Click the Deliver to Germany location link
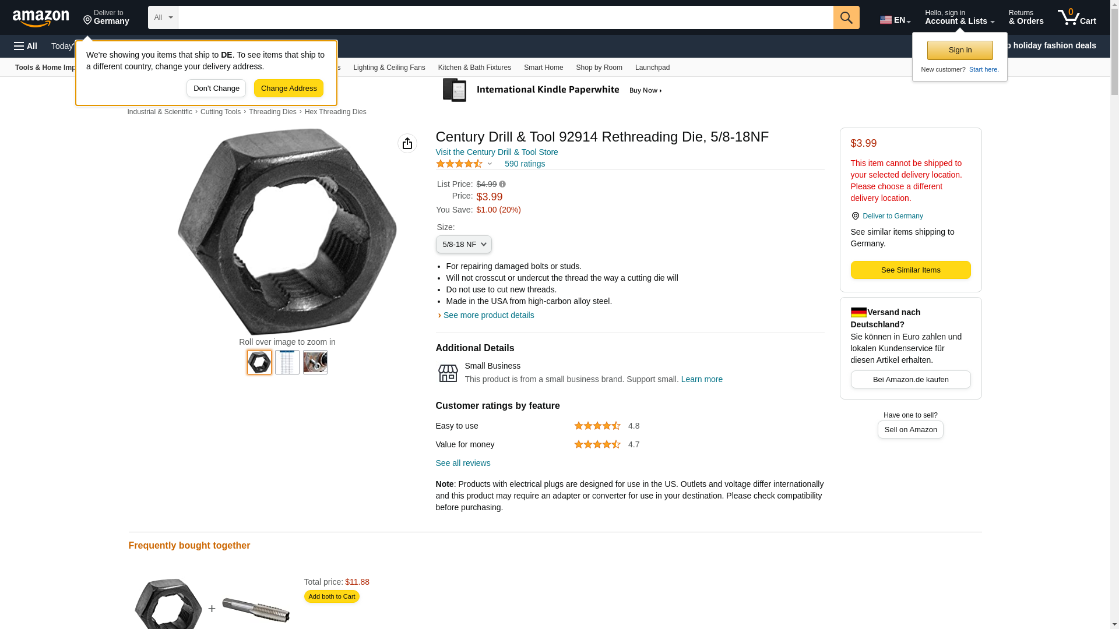The height and width of the screenshot is (629, 1119). pos(892,216)
